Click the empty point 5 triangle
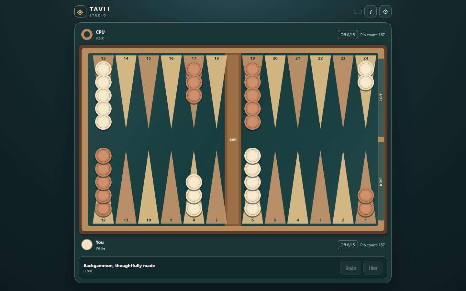The width and height of the screenshot is (466, 291). (275, 188)
